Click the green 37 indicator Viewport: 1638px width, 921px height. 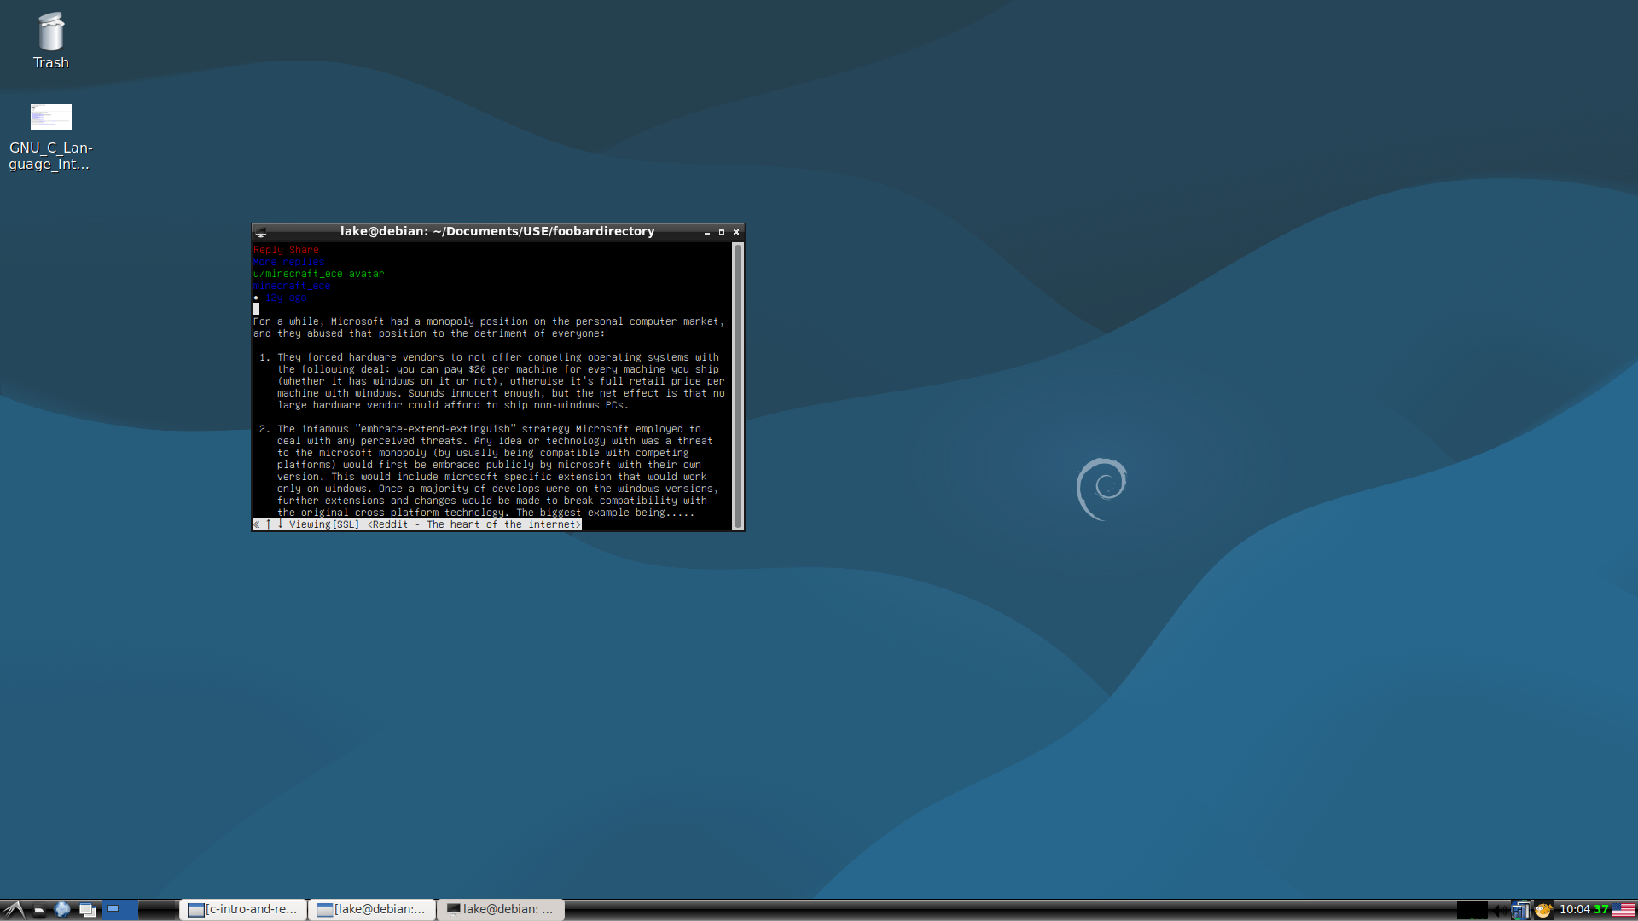(1601, 910)
